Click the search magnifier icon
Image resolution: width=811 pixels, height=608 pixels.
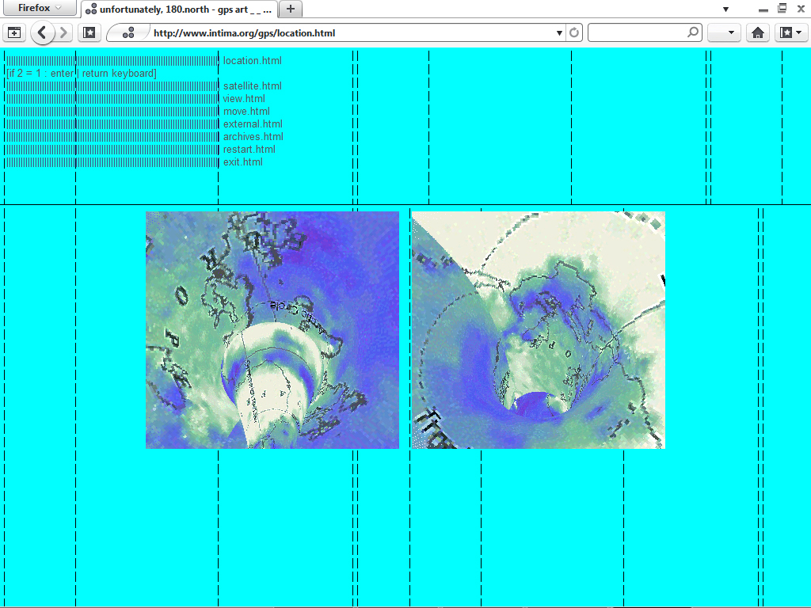693,33
